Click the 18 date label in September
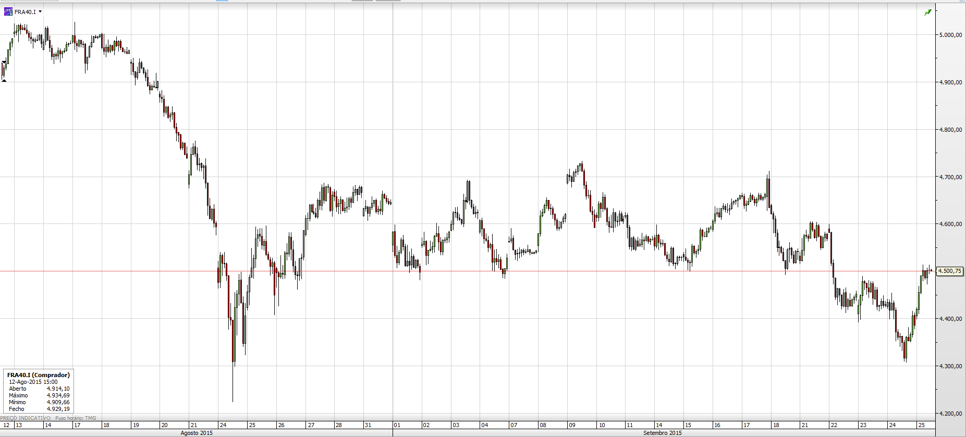966x437 pixels. click(776, 425)
